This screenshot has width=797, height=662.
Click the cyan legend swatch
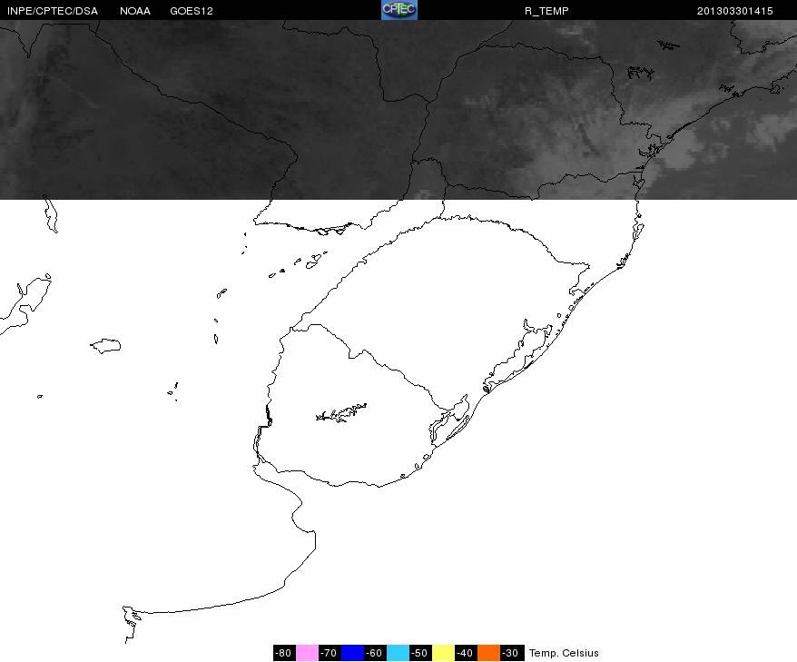coord(398,653)
